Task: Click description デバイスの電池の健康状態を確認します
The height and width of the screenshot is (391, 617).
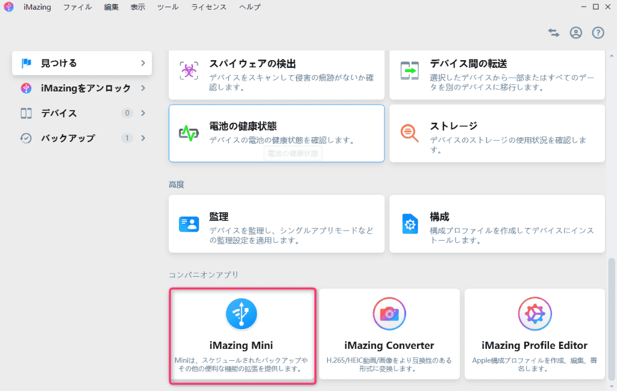Action: click(x=282, y=140)
